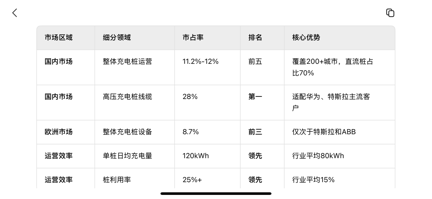The height and width of the screenshot is (199, 432).
Task: Tap the 细分领域 column header
Action: [117, 38]
